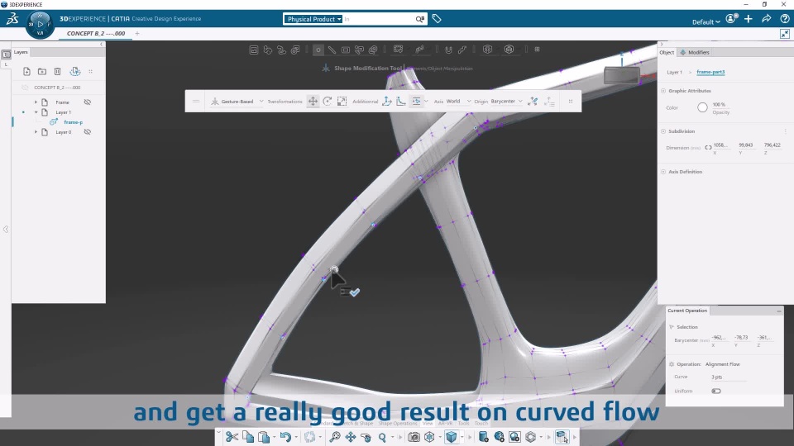Expand the Layer 0 node
The image size is (794, 446).
pos(36,132)
